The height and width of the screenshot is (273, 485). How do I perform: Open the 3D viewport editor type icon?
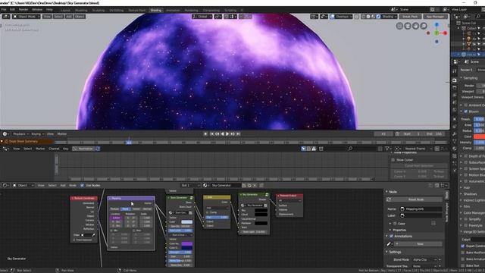[x=6, y=17]
